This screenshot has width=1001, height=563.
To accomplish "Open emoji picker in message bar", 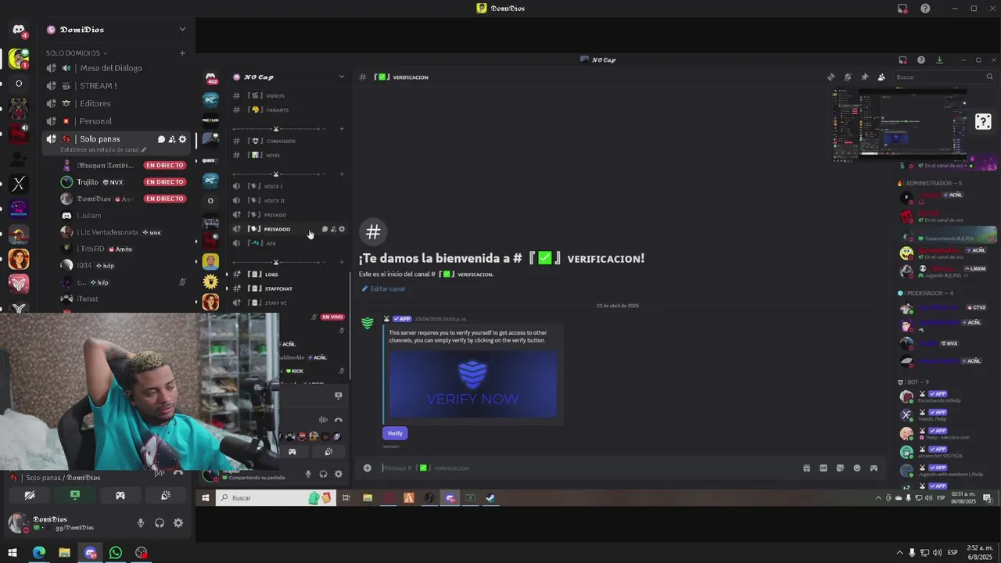I will 857,468.
